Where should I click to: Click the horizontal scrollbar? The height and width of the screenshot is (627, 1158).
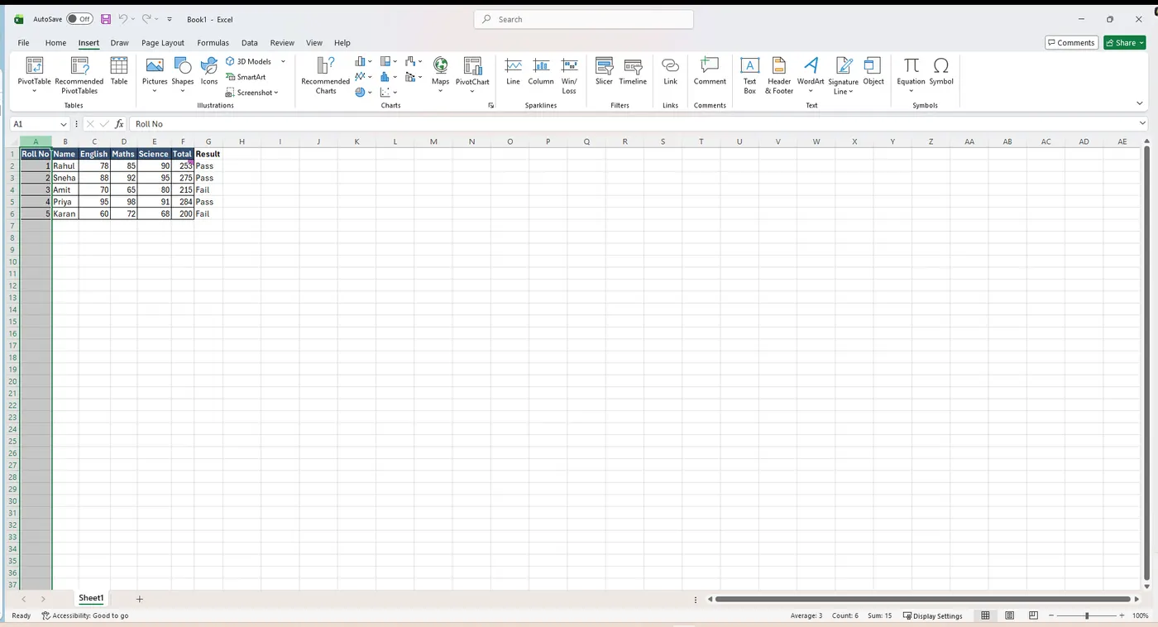(922, 599)
